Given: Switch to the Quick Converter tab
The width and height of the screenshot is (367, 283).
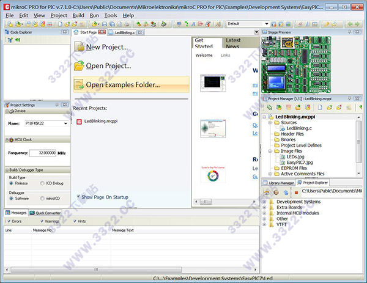Looking at the screenshot, I should 45,213.
